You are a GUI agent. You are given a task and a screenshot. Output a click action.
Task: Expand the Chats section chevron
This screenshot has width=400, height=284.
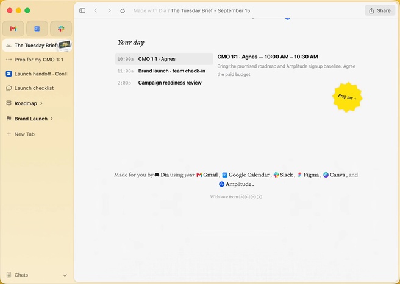(x=65, y=275)
